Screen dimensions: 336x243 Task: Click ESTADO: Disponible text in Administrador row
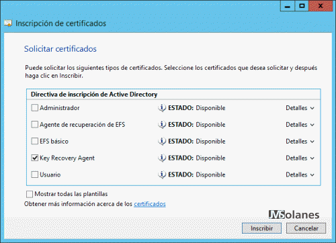[x=197, y=108]
